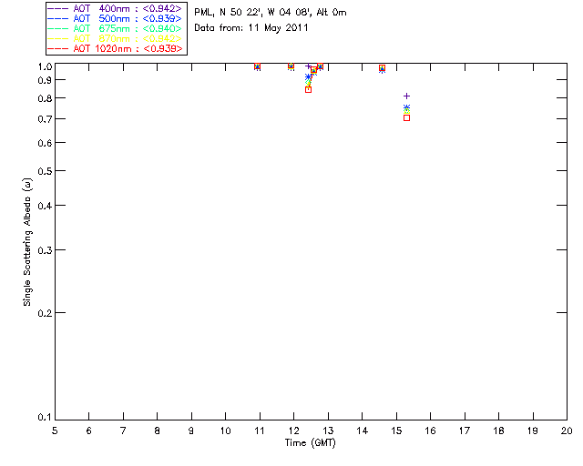This screenshot has width=583, height=466.
Task: Click y-axis tick label 0.8
Action: point(45,98)
